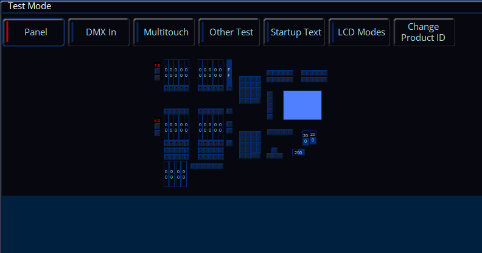Click the left encoder wheel showing 20 0
482x253 pixels.
tap(306, 138)
